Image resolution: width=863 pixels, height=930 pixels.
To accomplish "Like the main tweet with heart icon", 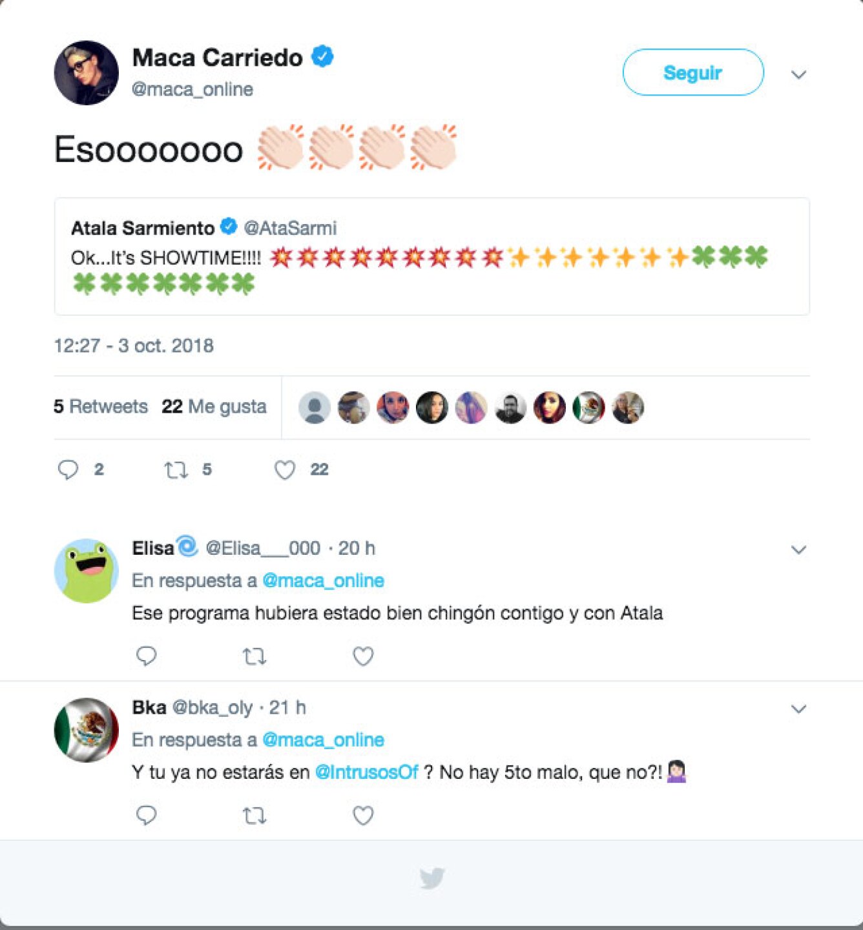I will (x=284, y=470).
